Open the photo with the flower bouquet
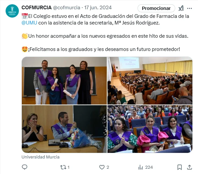 64,129
